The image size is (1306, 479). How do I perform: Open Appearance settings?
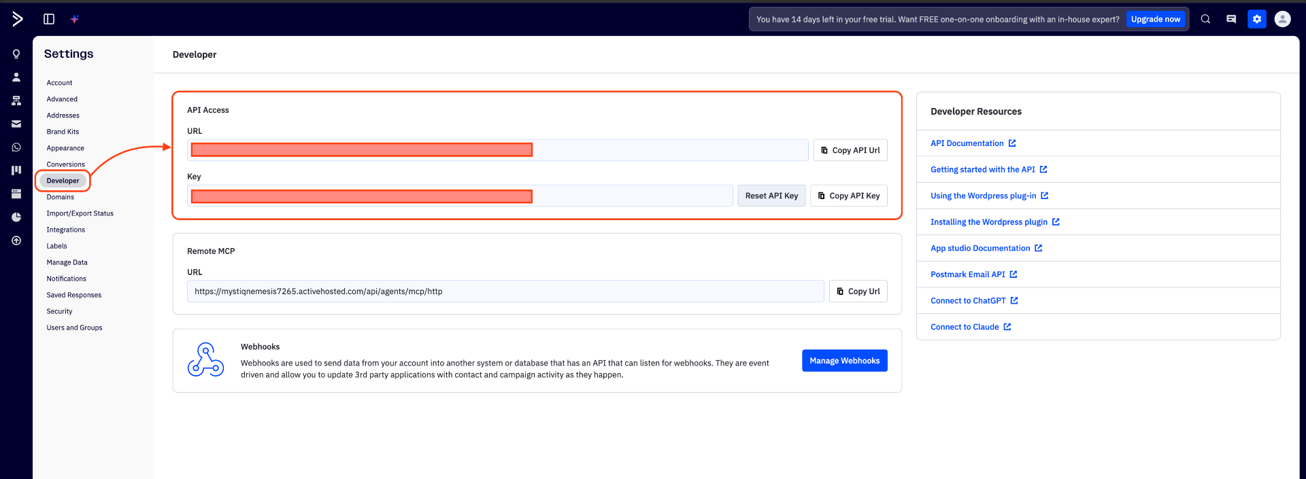(65, 148)
